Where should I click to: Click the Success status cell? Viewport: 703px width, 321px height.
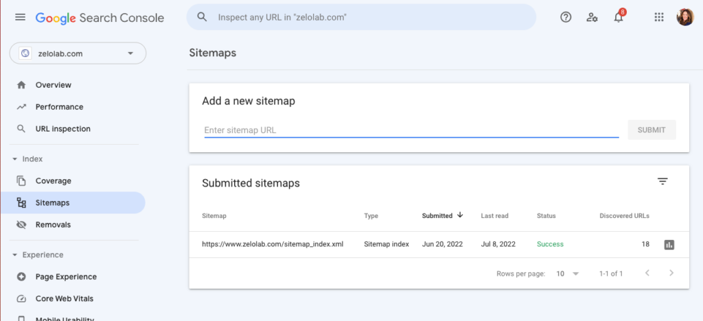pyautogui.click(x=550, y=244)
